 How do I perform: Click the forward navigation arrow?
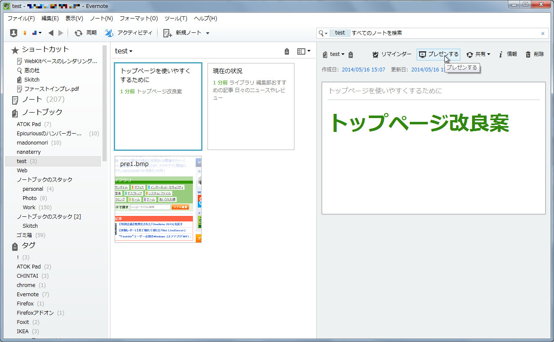(x=60, y=33)
